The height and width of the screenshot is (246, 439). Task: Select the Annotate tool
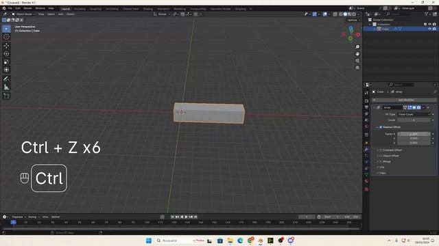tap(6, 79)
